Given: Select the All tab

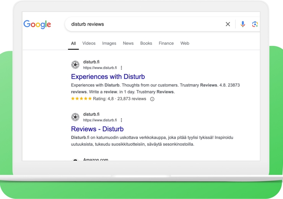Looking at the screenshot, I should pos(73,43).
